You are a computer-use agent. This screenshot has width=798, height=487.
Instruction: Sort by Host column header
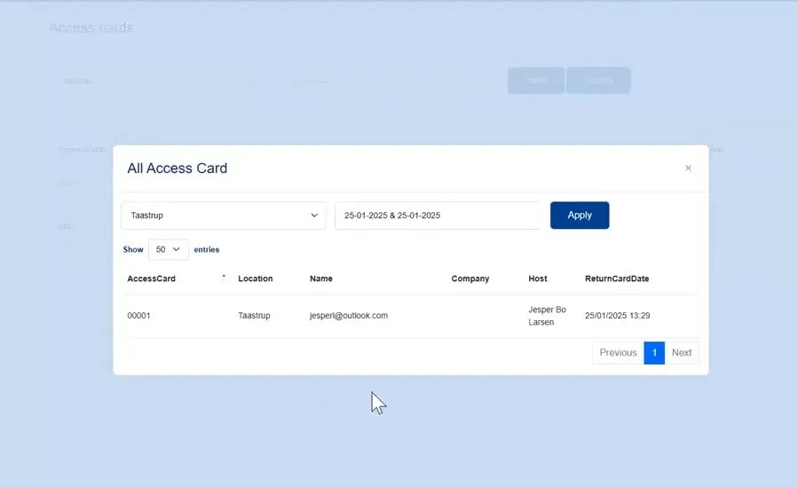click(537, 279)
